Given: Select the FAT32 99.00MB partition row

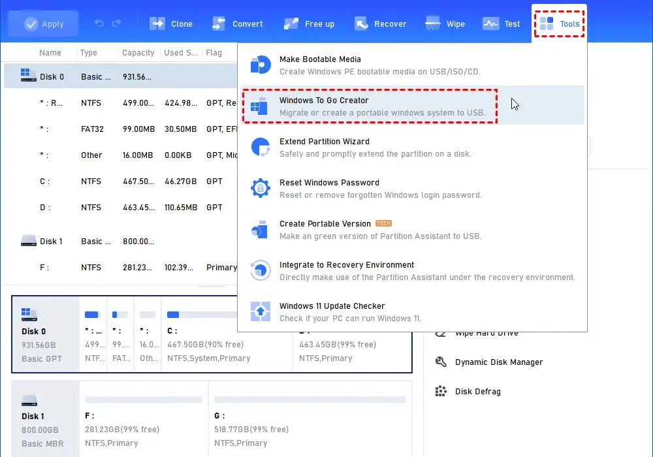Looking at the screenshot, I should point(121,129).
